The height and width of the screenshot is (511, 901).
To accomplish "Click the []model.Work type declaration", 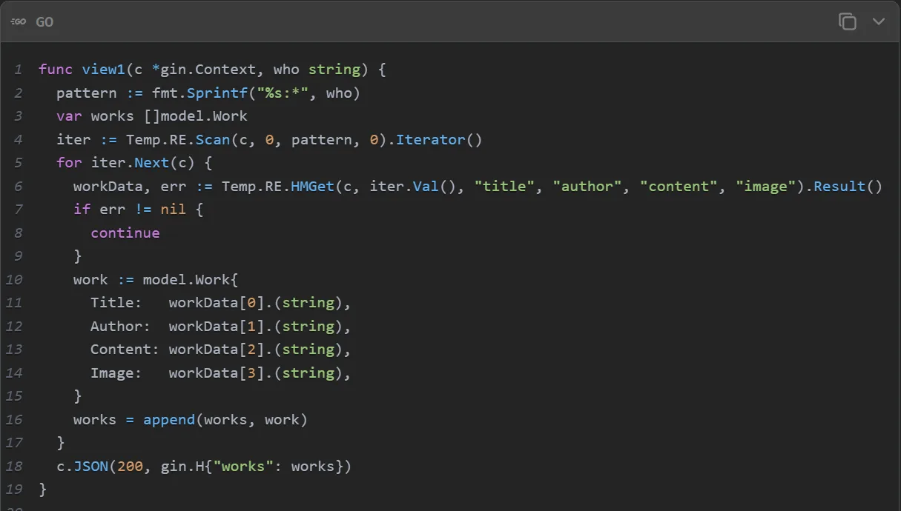I will (196, 116).
